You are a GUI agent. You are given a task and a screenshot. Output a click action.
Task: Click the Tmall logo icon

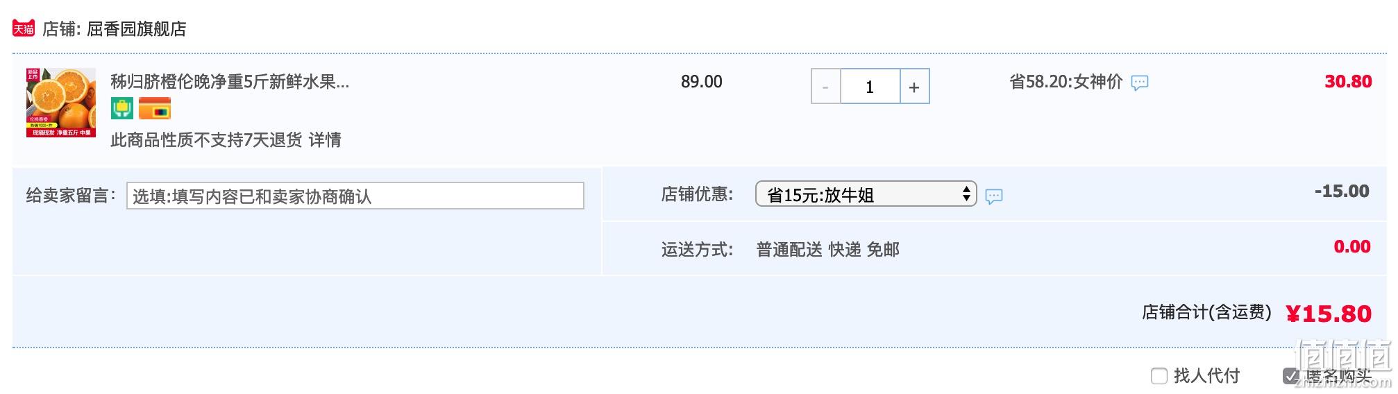(x=24, y=28)
